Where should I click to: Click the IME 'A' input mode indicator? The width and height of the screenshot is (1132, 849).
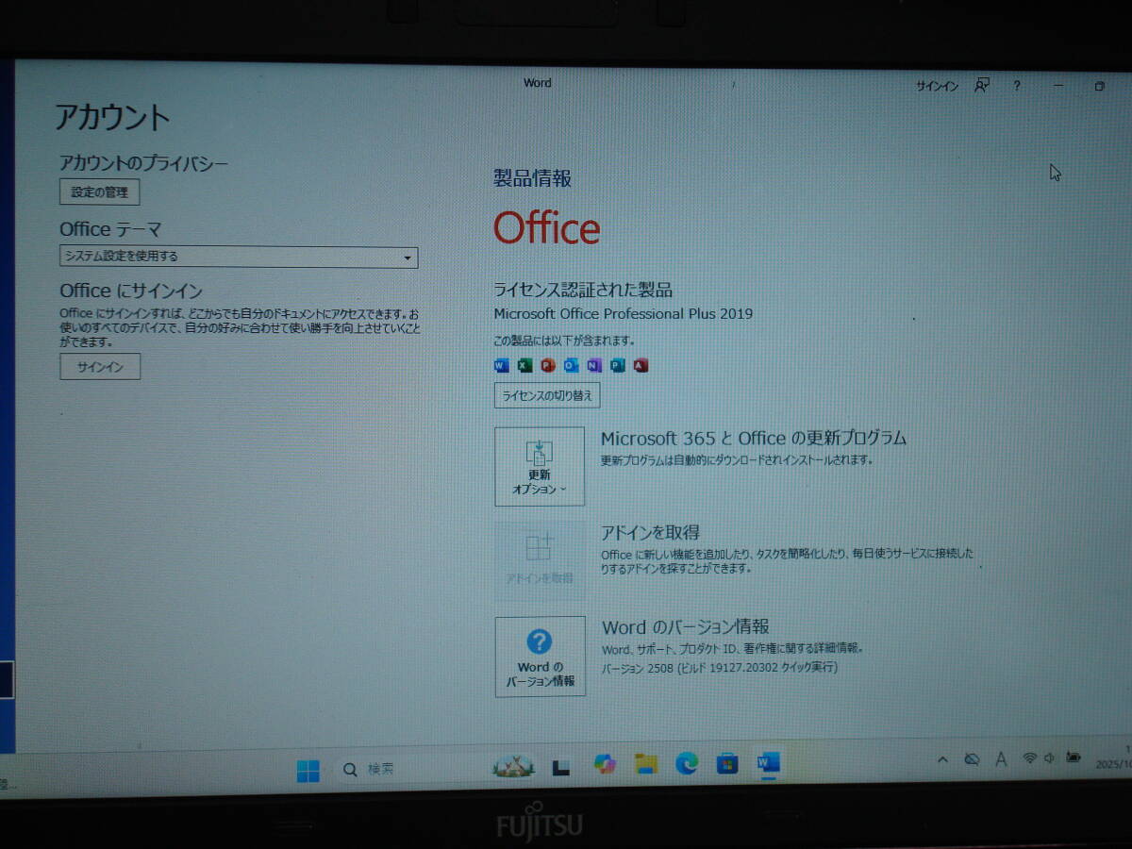1001,758
